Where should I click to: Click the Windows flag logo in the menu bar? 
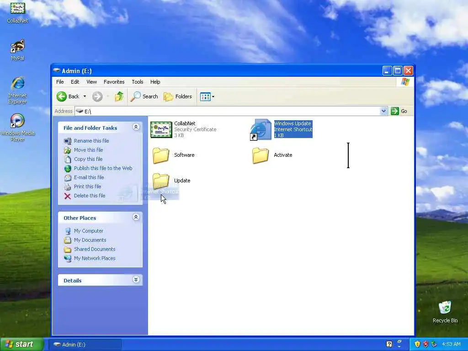click(405, 82)
